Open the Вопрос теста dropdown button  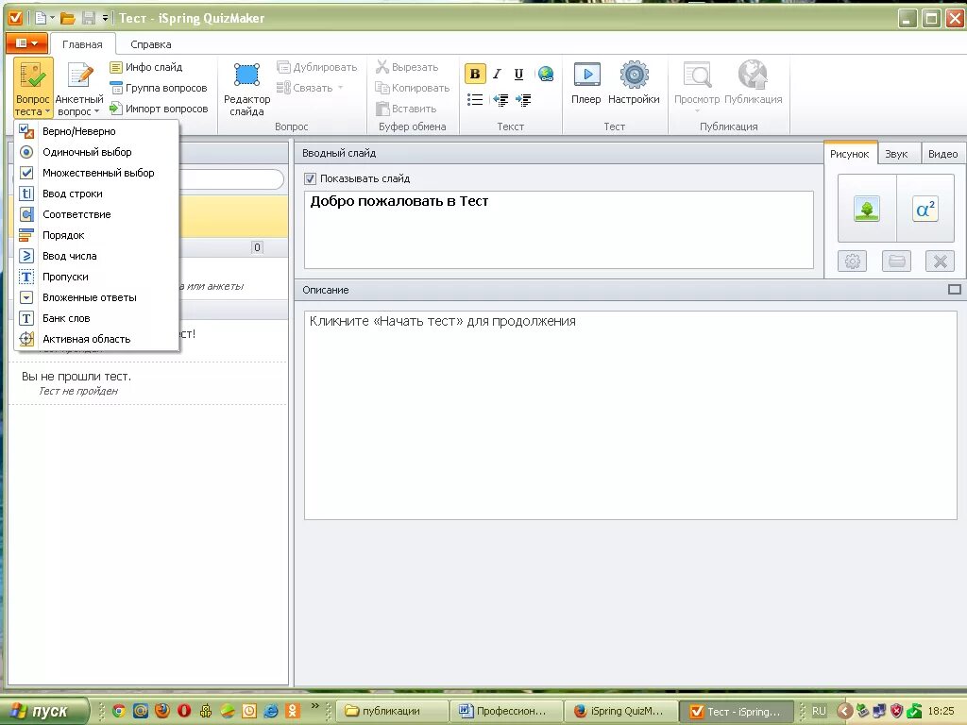[x=33, y=88]
